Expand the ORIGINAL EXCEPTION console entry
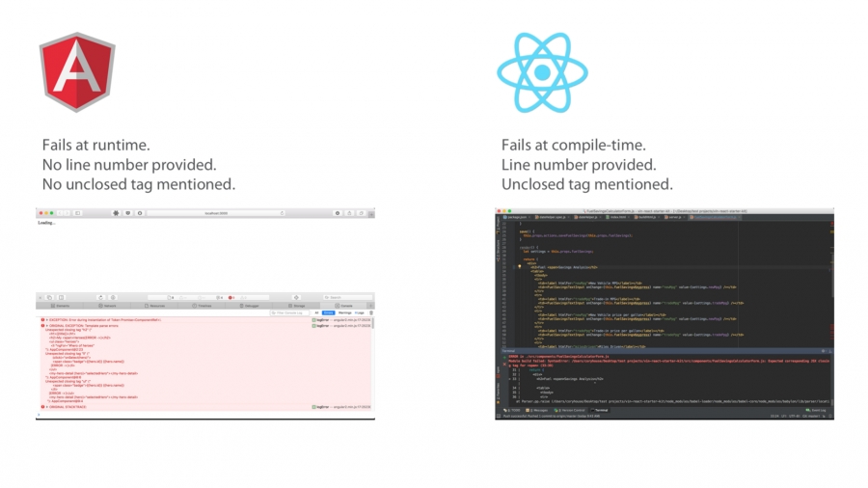 click(47, 326)
